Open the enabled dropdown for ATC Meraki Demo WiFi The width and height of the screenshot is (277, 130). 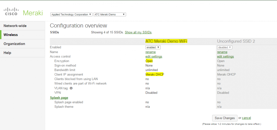[x=153, y=47]
